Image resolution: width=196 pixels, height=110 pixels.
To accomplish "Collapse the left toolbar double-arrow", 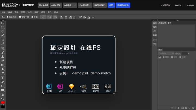I will pos(3,20).
